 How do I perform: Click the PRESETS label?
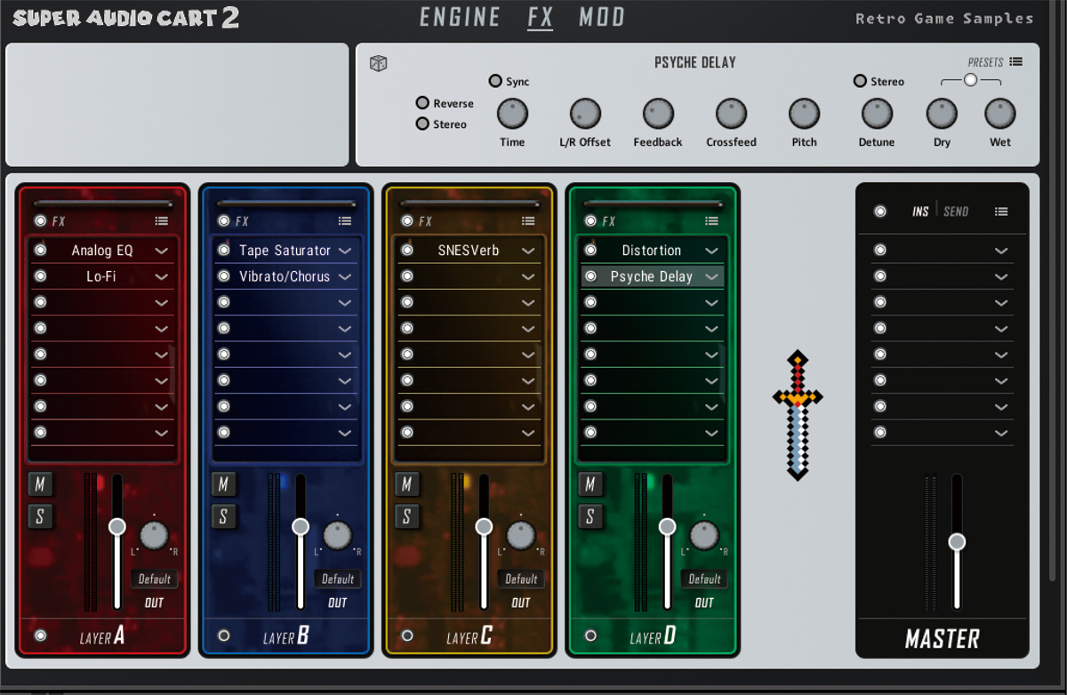tap(985, 62)
